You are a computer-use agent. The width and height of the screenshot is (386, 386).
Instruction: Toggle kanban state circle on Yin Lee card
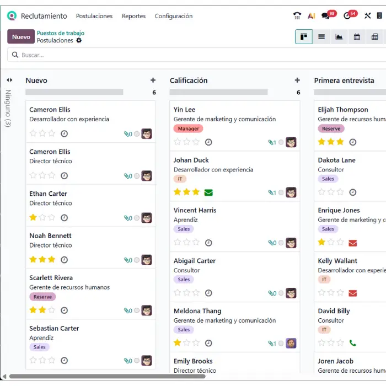tap(281, 142)
